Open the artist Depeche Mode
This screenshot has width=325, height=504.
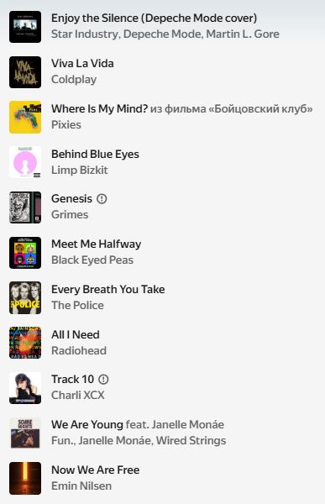pyautogui.click(x=163, y=34)
